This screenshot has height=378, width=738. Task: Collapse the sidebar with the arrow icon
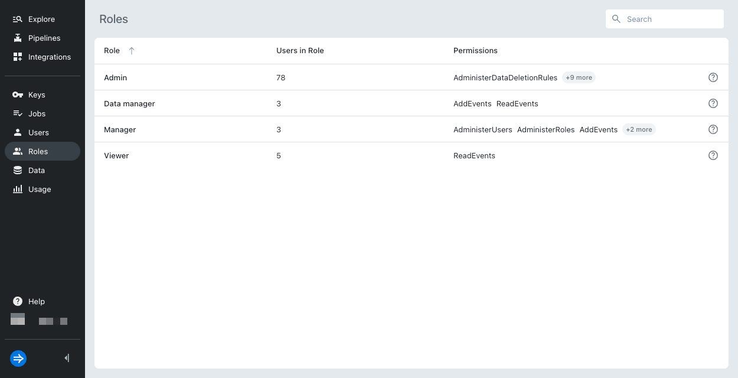click(x=67, y=358)
